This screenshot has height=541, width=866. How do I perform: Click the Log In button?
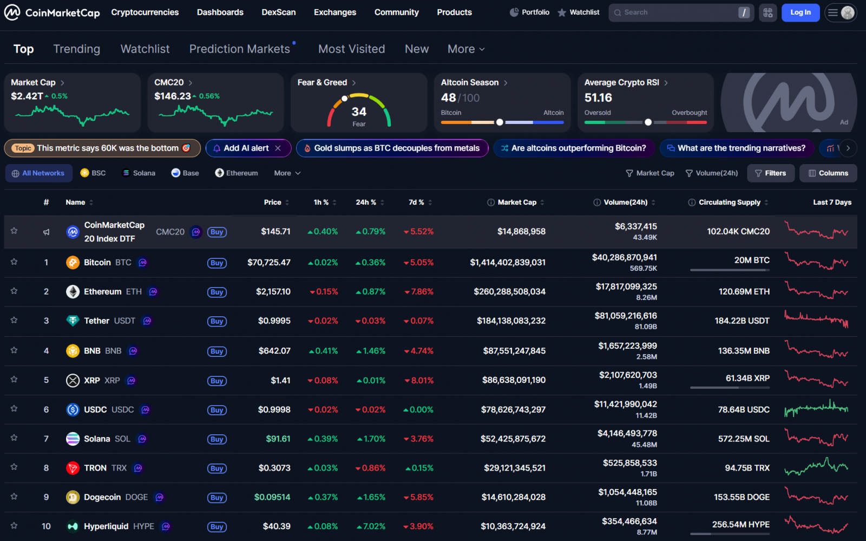[800, 12]
